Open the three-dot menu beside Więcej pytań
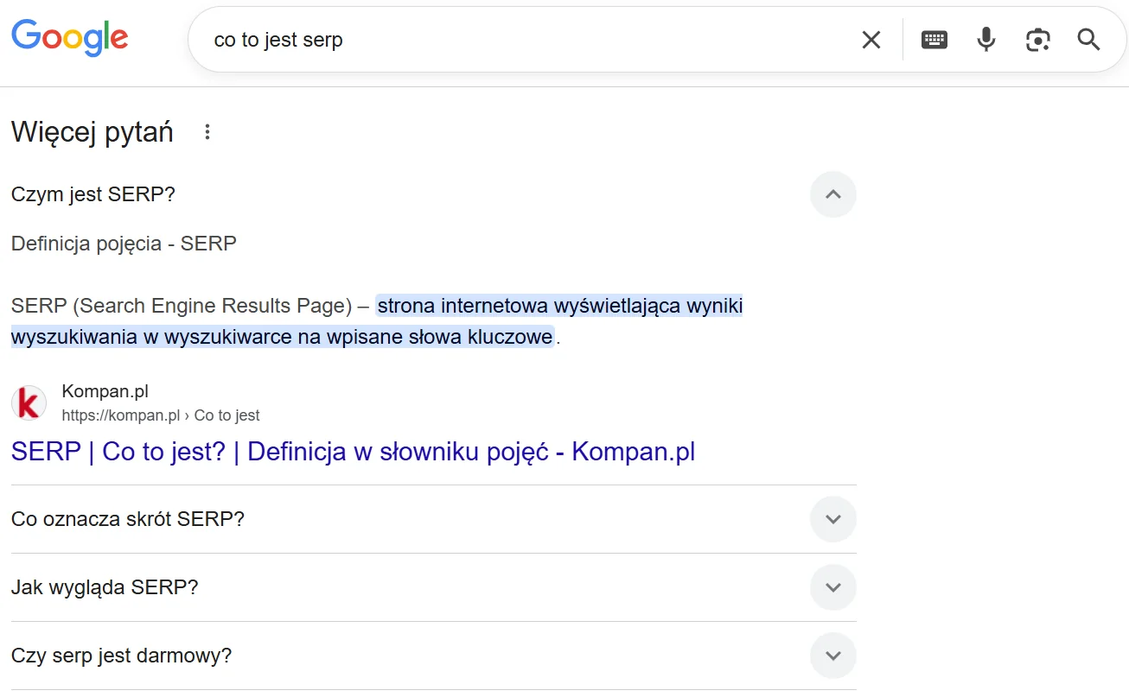This screenshot has width=1129, height=697. 207,131
